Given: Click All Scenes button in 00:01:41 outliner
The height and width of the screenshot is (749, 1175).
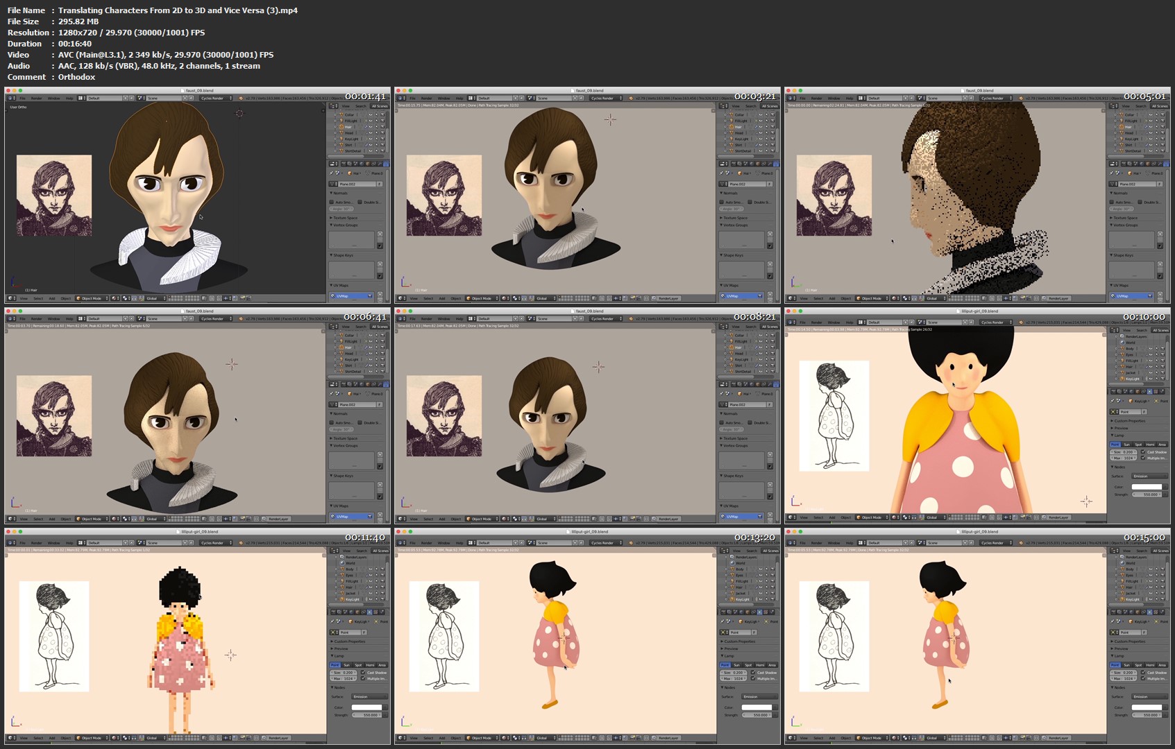Looking at the screenshot, I should [x=380, y=106].
